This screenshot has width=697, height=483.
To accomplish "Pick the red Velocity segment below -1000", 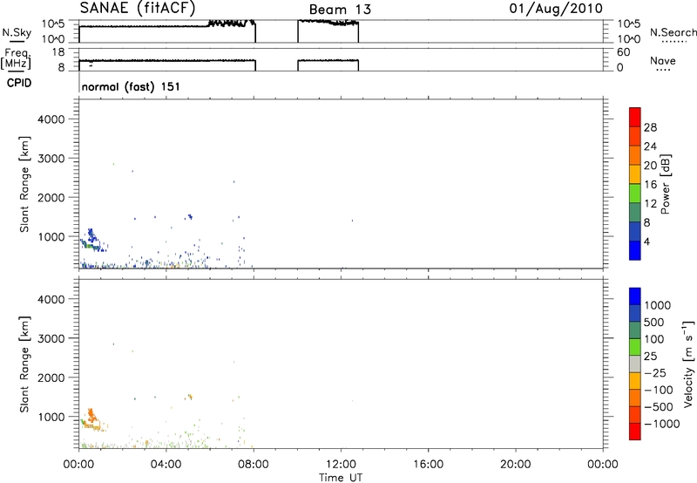I will click(635, 432).
